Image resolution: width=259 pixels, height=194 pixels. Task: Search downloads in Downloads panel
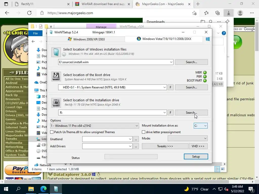click(211, 21)
